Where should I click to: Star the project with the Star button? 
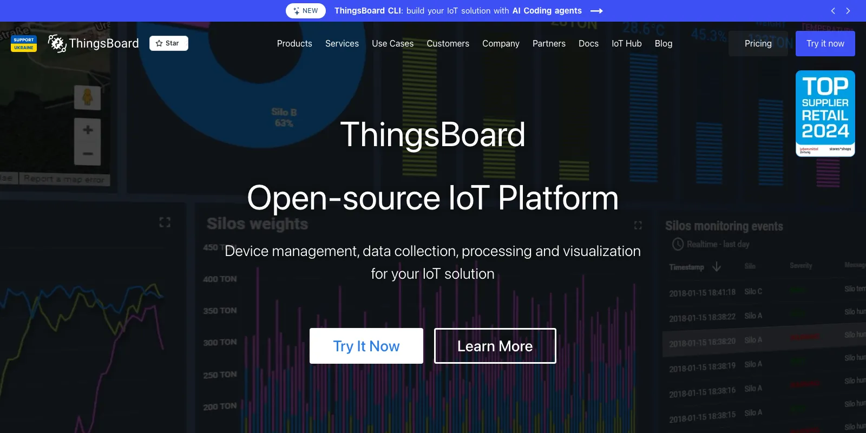point(168,43)
